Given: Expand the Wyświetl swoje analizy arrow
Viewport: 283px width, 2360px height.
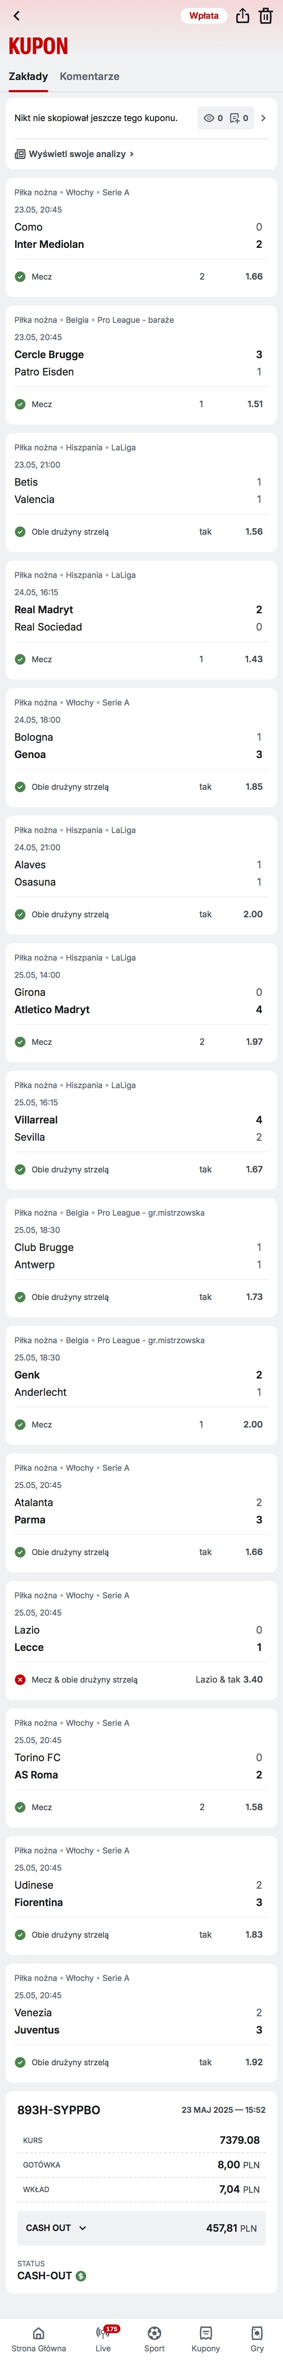Looking at the screenshot, I should 132,154.
